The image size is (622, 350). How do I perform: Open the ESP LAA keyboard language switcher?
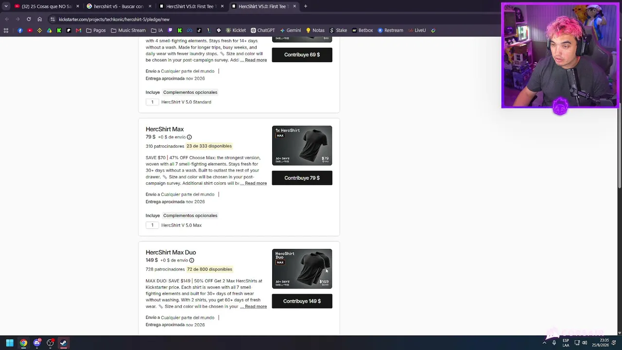click(566, 343)
